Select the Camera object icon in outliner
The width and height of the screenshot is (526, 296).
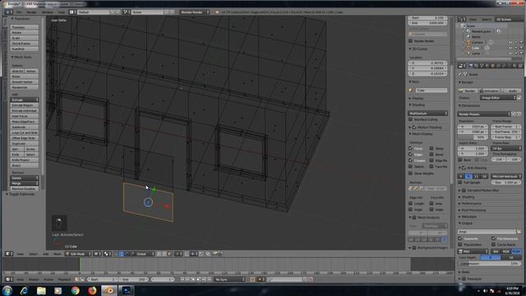pos(468,42)
